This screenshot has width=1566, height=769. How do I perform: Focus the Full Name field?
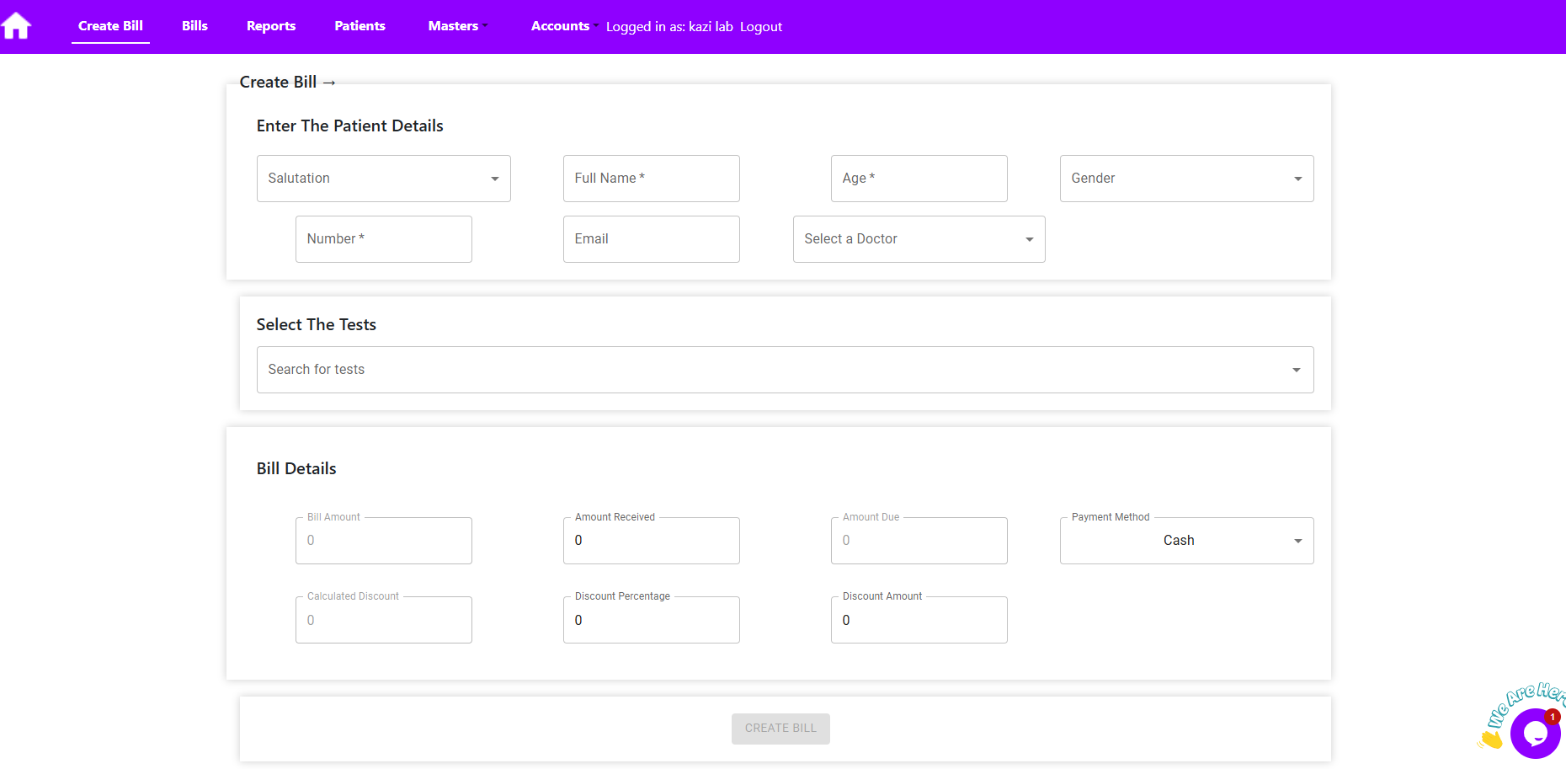tap(651, 179)
